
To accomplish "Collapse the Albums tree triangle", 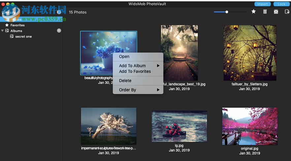I will point(2,31).
